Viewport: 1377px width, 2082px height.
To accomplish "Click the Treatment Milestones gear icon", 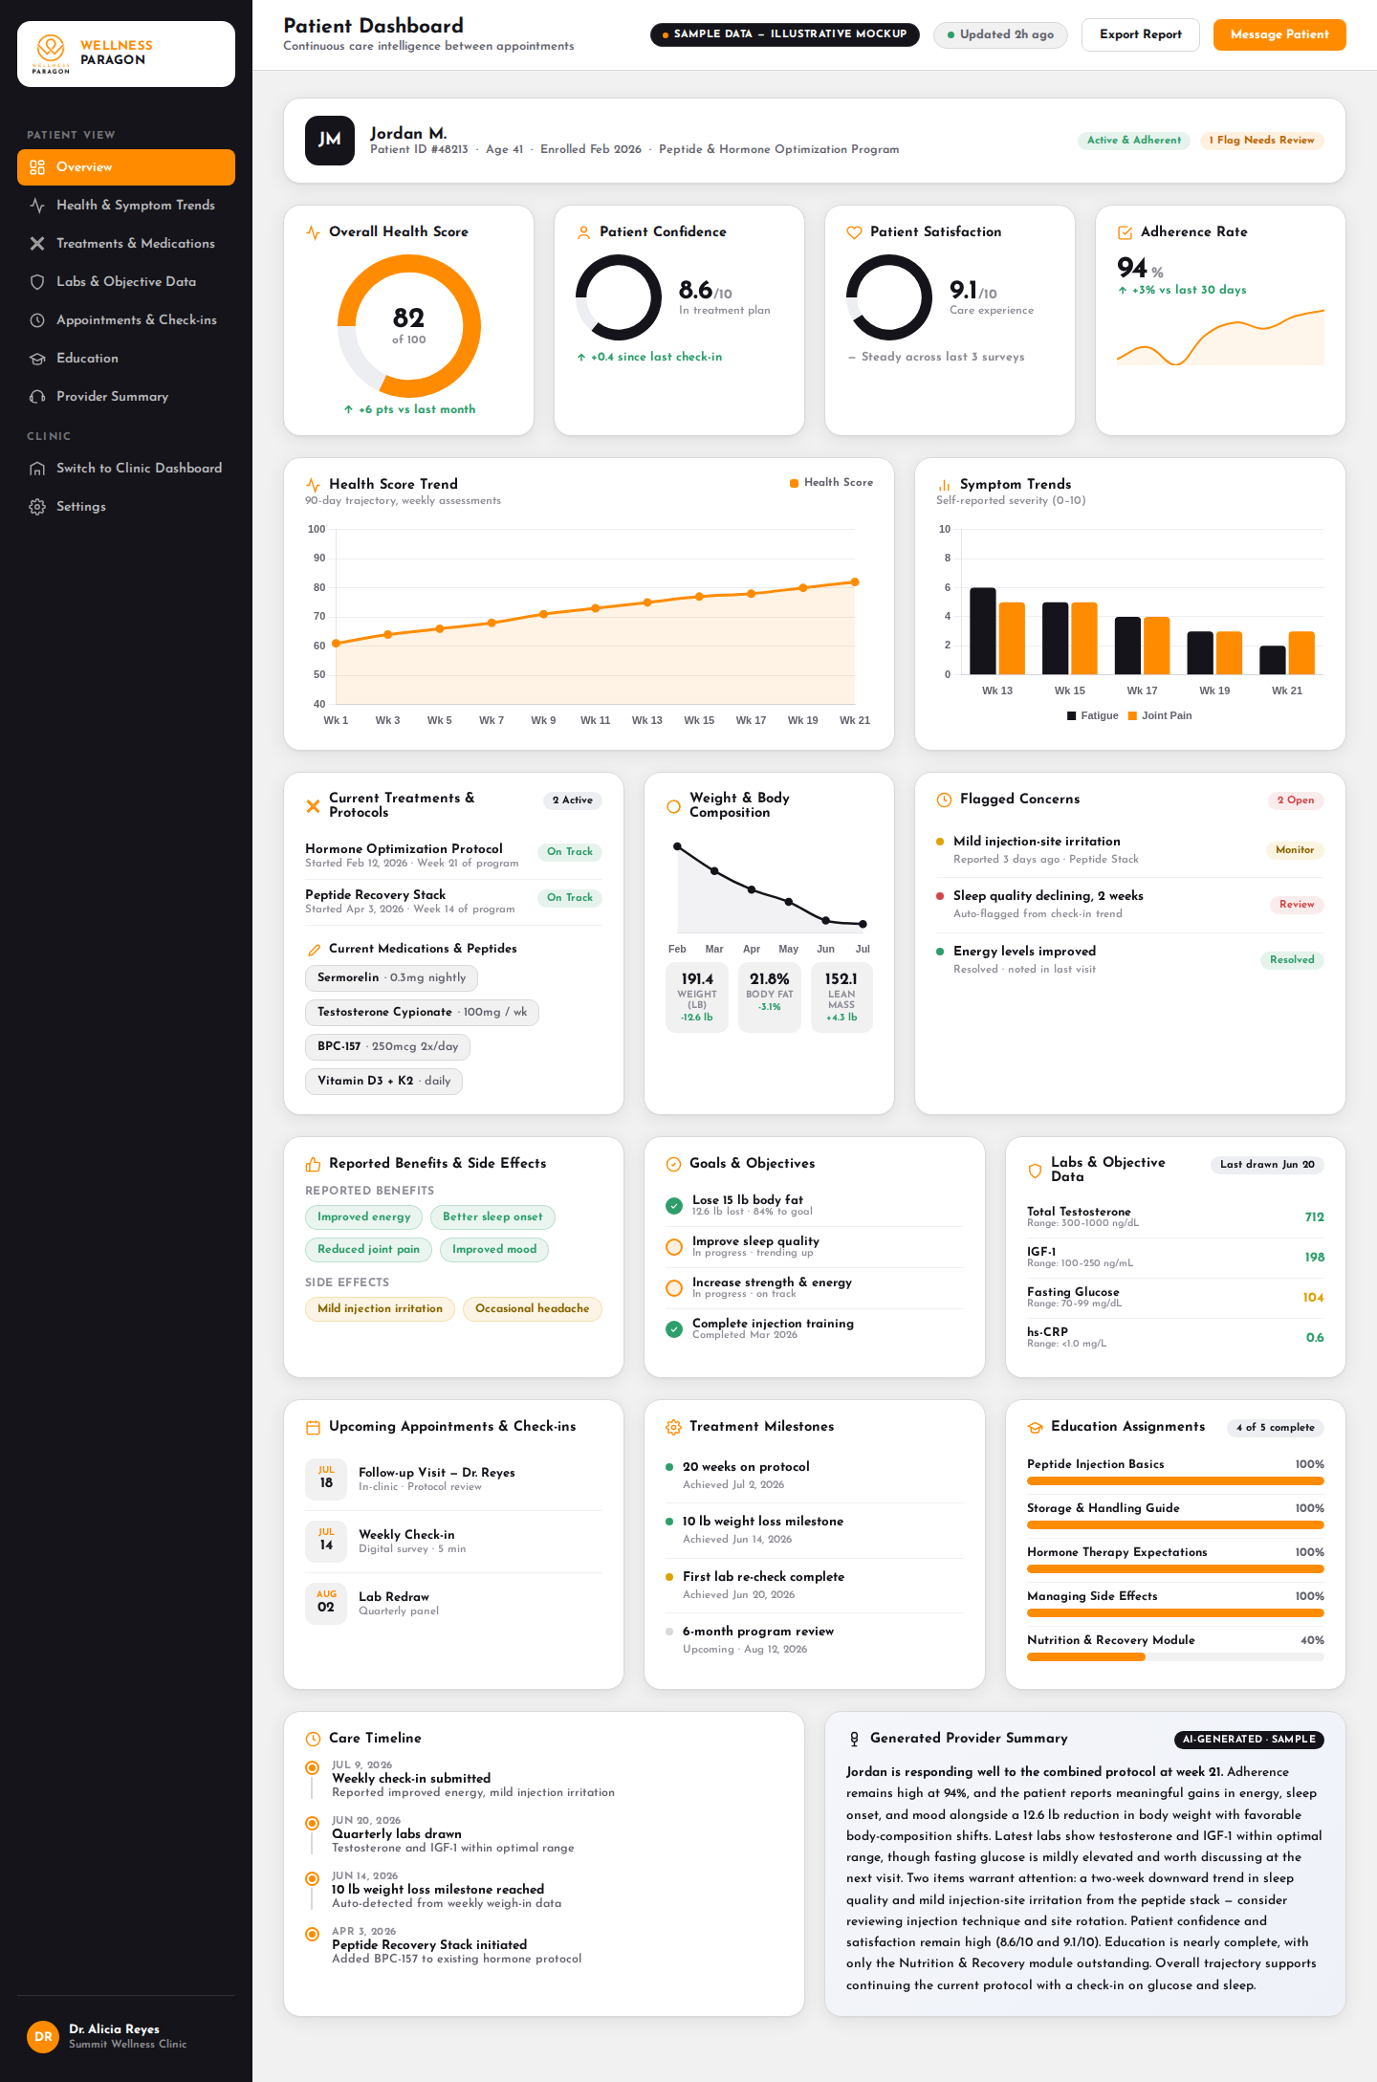I will [673, 1427].
